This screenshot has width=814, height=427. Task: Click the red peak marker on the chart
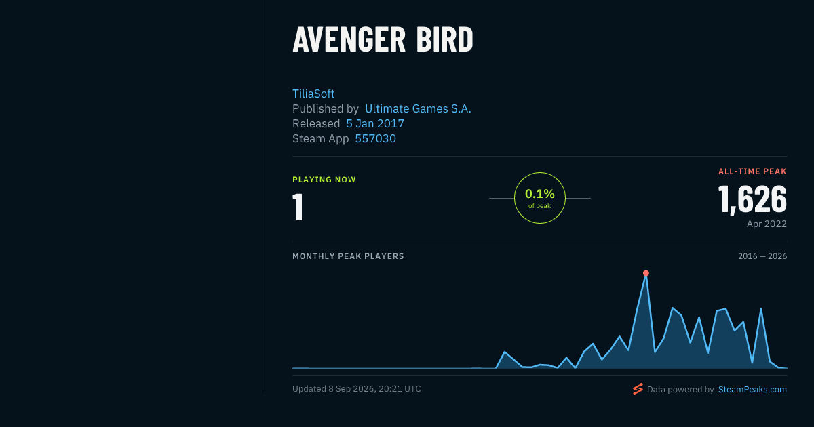tap(646, 273)
